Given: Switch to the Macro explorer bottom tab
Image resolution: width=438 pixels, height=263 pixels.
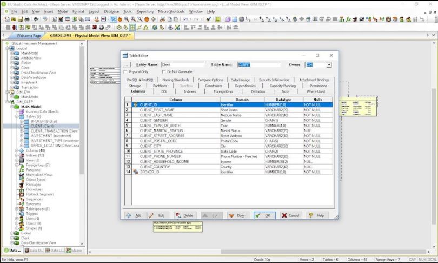Looking at the screenshot, I should [x=74, y=251].
